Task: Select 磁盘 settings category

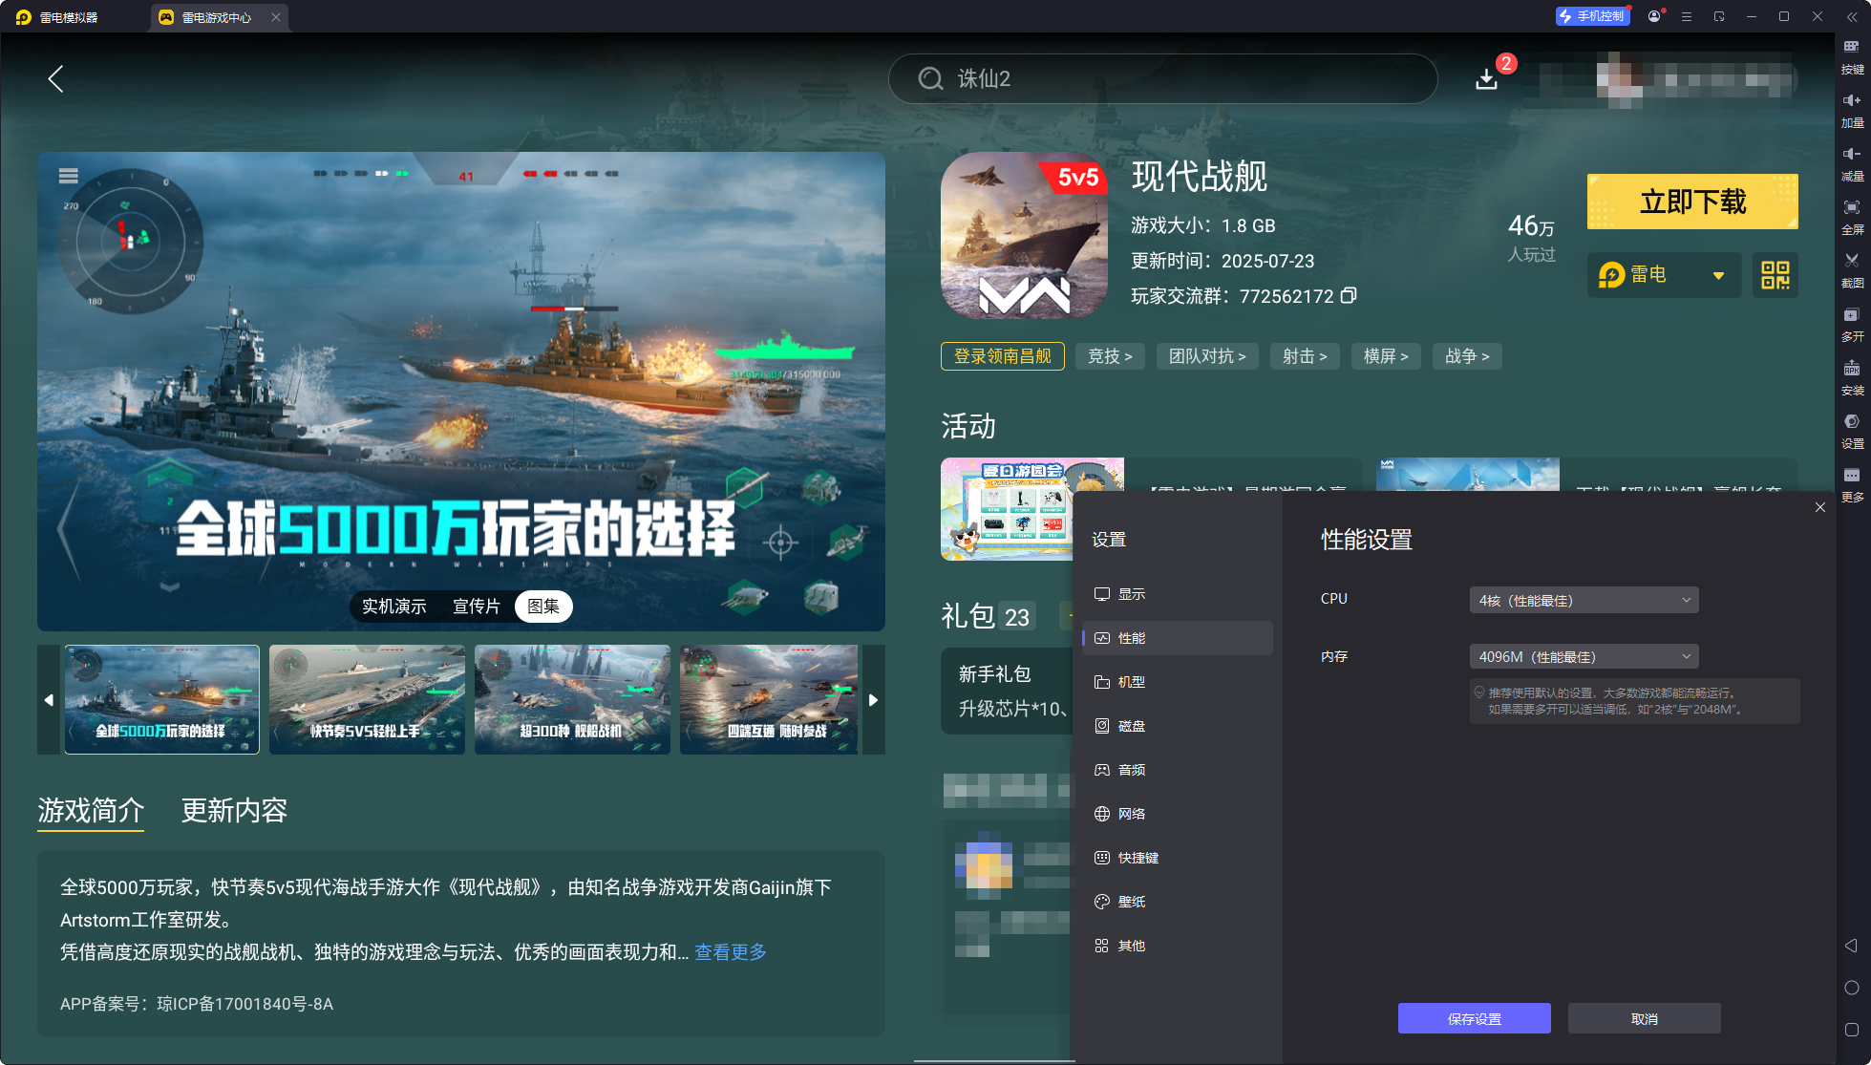Action: [x=1177, y=726]
